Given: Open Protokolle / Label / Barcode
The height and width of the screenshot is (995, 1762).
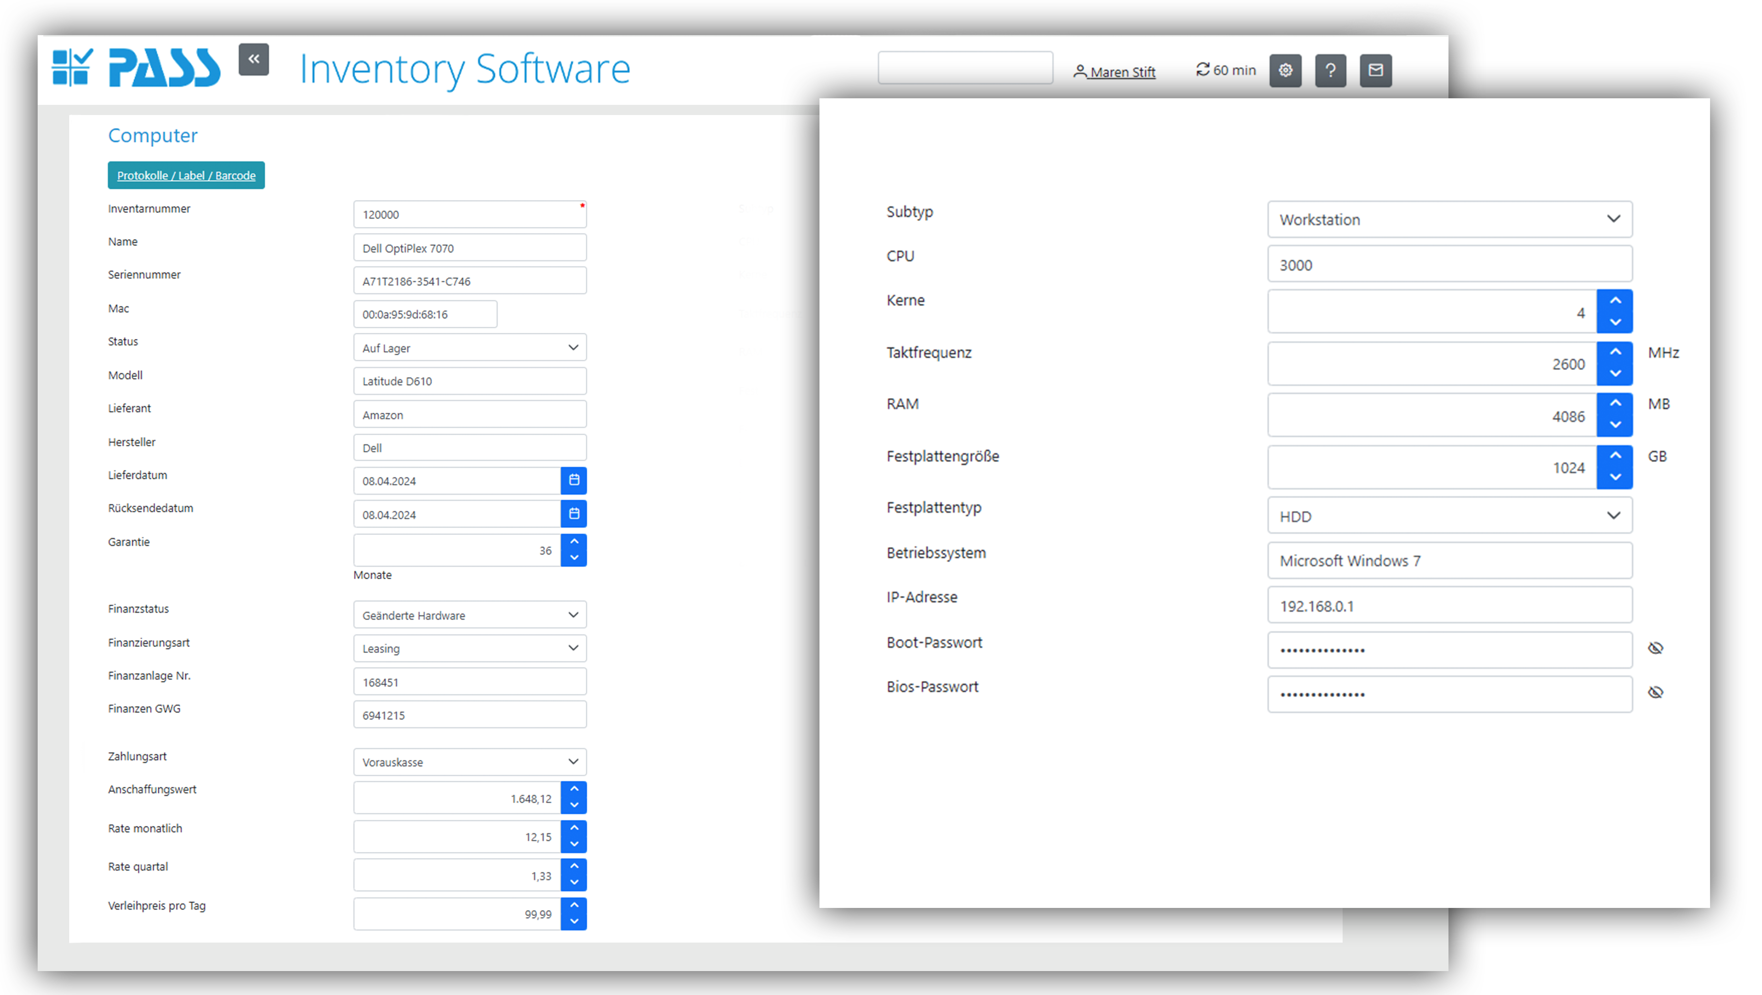Looking at the screenshot, I should click(x=186, y=176).
